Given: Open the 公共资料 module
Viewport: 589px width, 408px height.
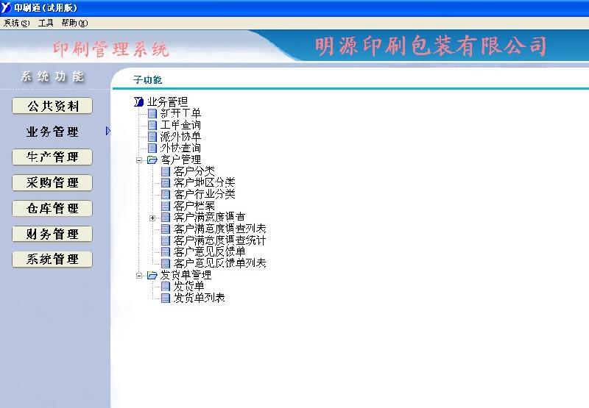Looking at the screenshot, I should click(x=52, y=106).
